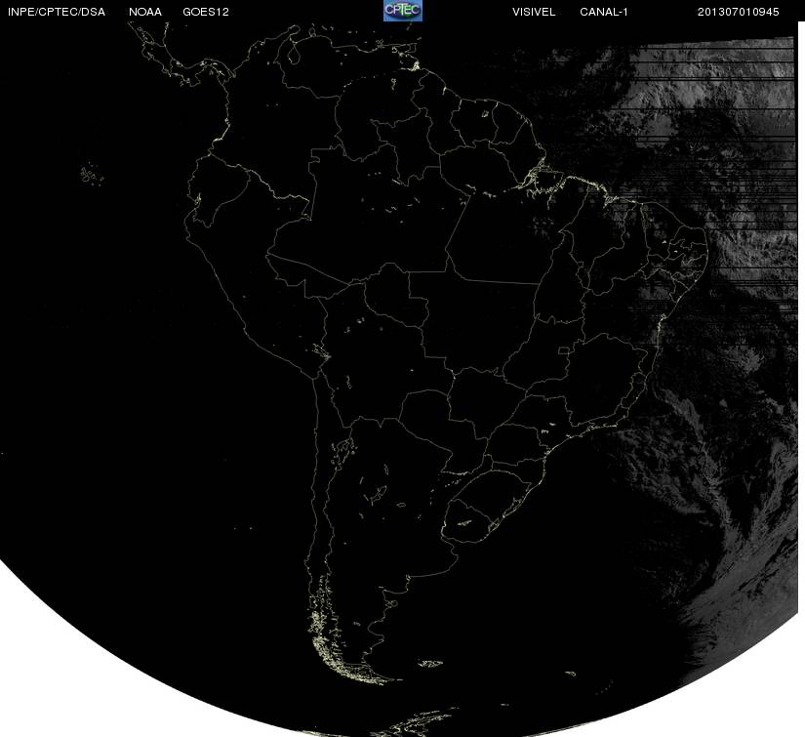This screenshot has width=805, height=737.
Task: Click the VISIVEL channel label
Action: (x=534, y=12)
